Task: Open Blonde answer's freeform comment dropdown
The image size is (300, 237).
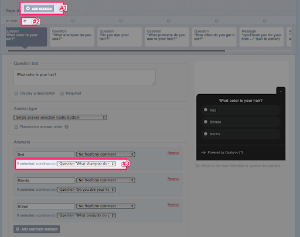Action: pos(105,180)
